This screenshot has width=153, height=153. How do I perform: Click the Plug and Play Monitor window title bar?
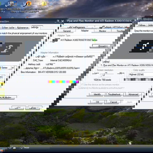coord(100,21)
